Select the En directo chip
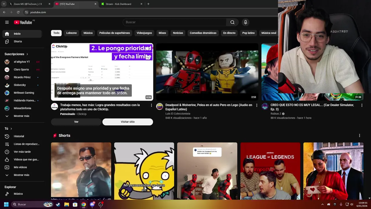 pos(229,33)
